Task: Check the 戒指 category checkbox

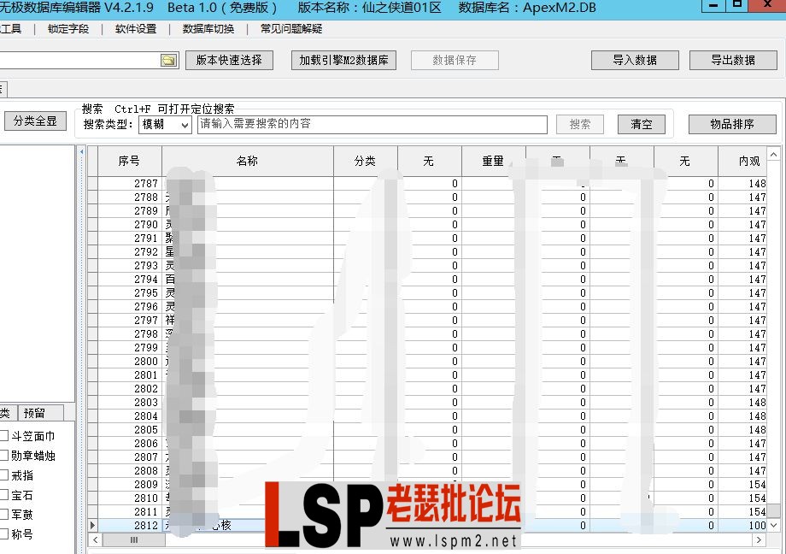Action: [4, 474]
